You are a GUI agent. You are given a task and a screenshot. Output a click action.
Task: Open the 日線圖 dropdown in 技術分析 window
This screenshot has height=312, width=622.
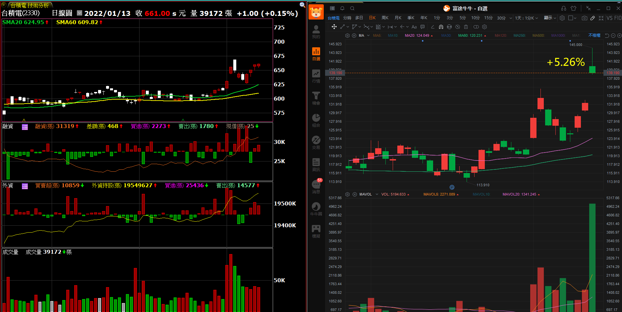pyautogui.click(x=80, y=13)
